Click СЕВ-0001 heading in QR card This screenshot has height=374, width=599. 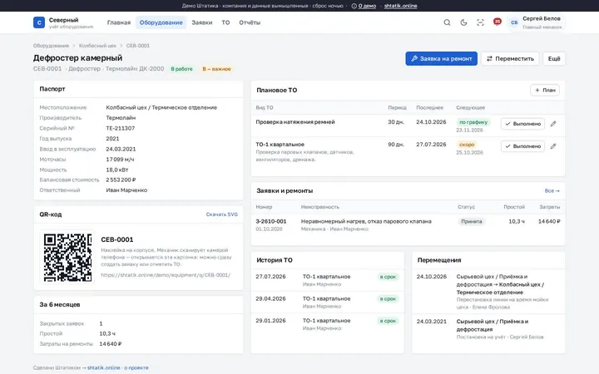point(117,239)
